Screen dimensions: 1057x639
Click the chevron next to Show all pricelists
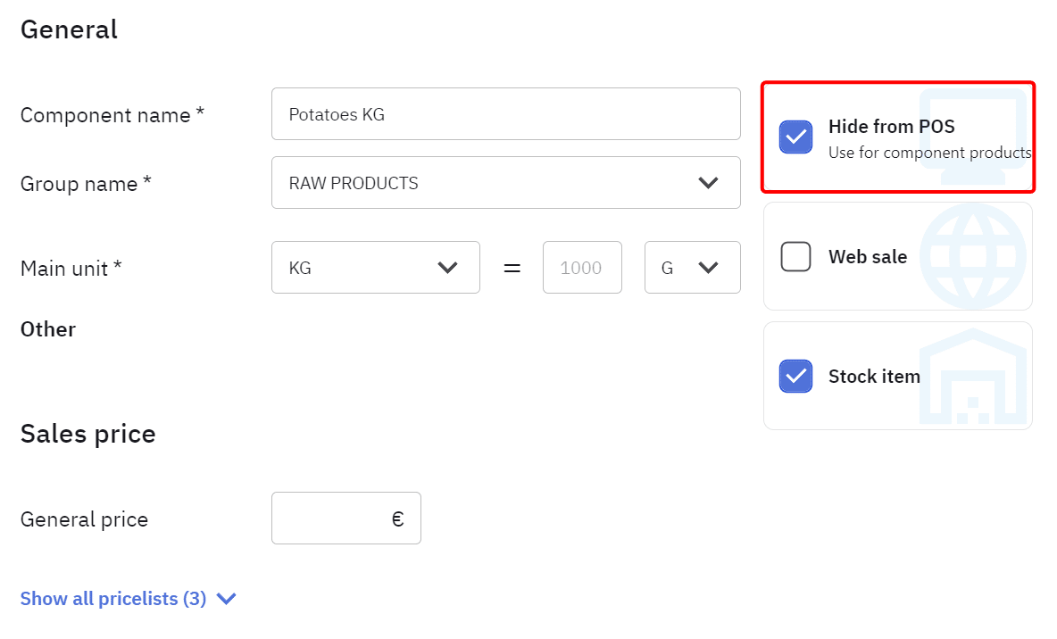click(227, 599)
